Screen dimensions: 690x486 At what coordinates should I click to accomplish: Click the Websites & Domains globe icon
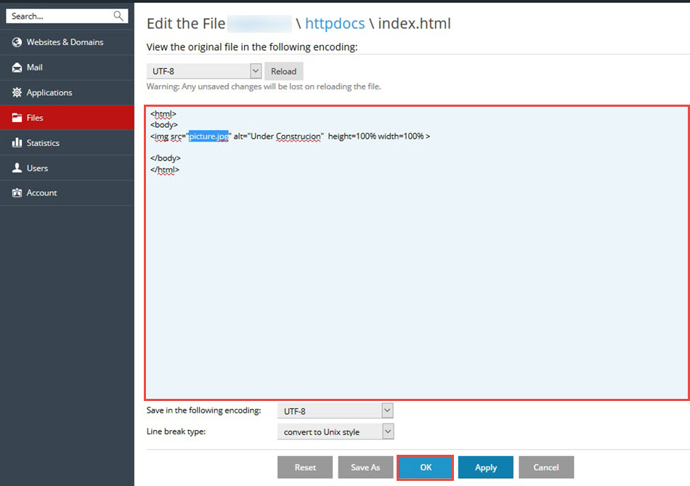point(17,42)
